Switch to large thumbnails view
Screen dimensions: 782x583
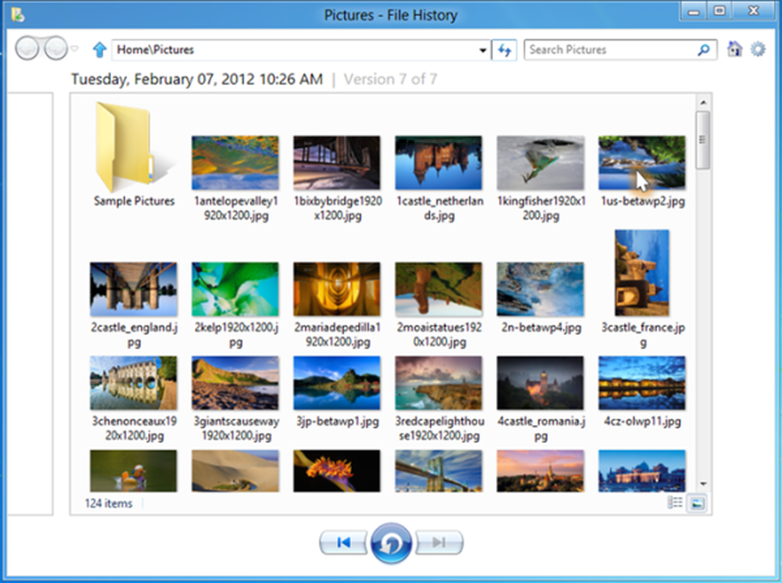coord(697,503)
